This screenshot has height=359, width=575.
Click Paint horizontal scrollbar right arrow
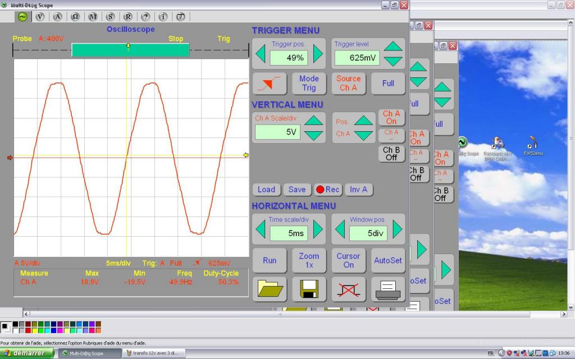click(x=564, y=314)
